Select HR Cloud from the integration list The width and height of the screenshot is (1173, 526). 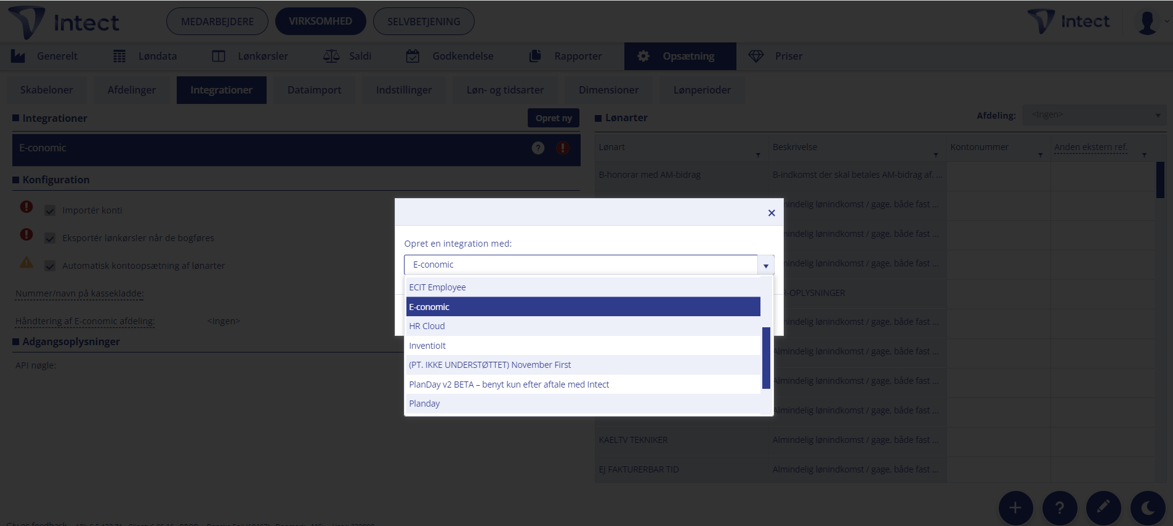[x=427, y=326]
